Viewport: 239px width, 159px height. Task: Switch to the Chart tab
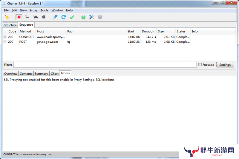pyautogui.click(x=55, y=74)
